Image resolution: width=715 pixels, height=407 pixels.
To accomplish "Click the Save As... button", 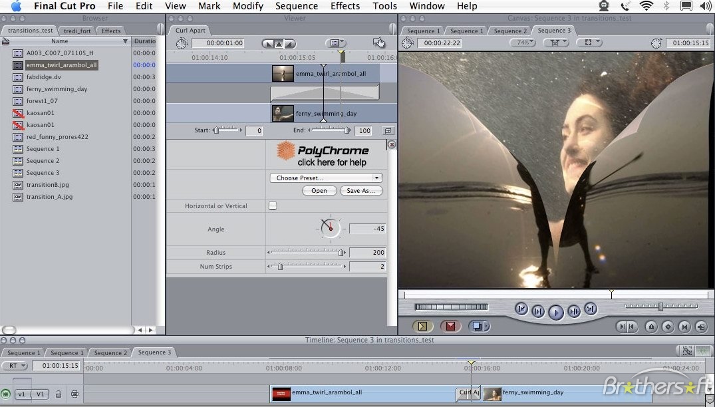I will (x=361, y=191).
